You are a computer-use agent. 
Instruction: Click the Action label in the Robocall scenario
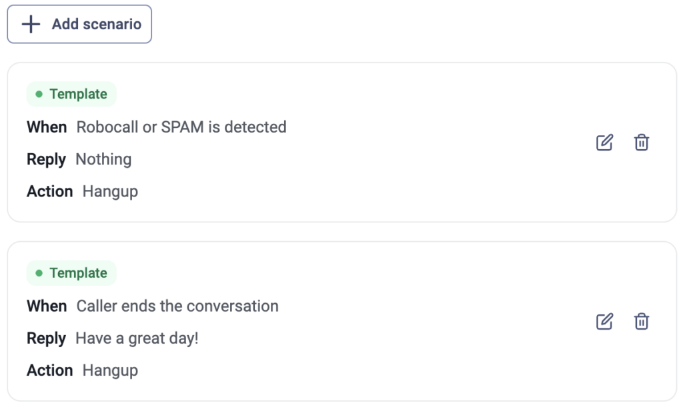[49, 191]
